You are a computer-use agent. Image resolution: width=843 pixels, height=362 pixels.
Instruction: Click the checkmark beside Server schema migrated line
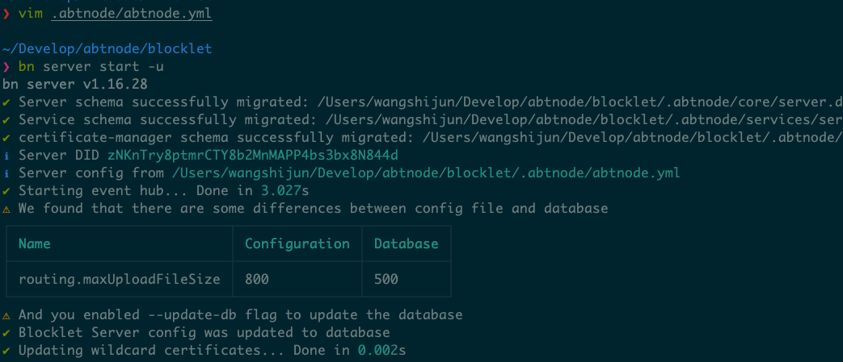pos(6,102)
